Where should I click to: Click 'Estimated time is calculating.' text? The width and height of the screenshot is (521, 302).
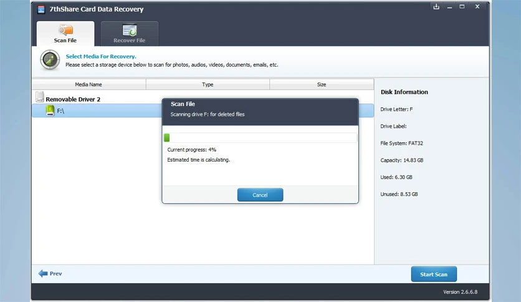(199, 160)
